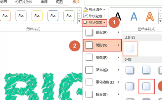Apply the orange outlined A WordArt style

pos(150,17)
